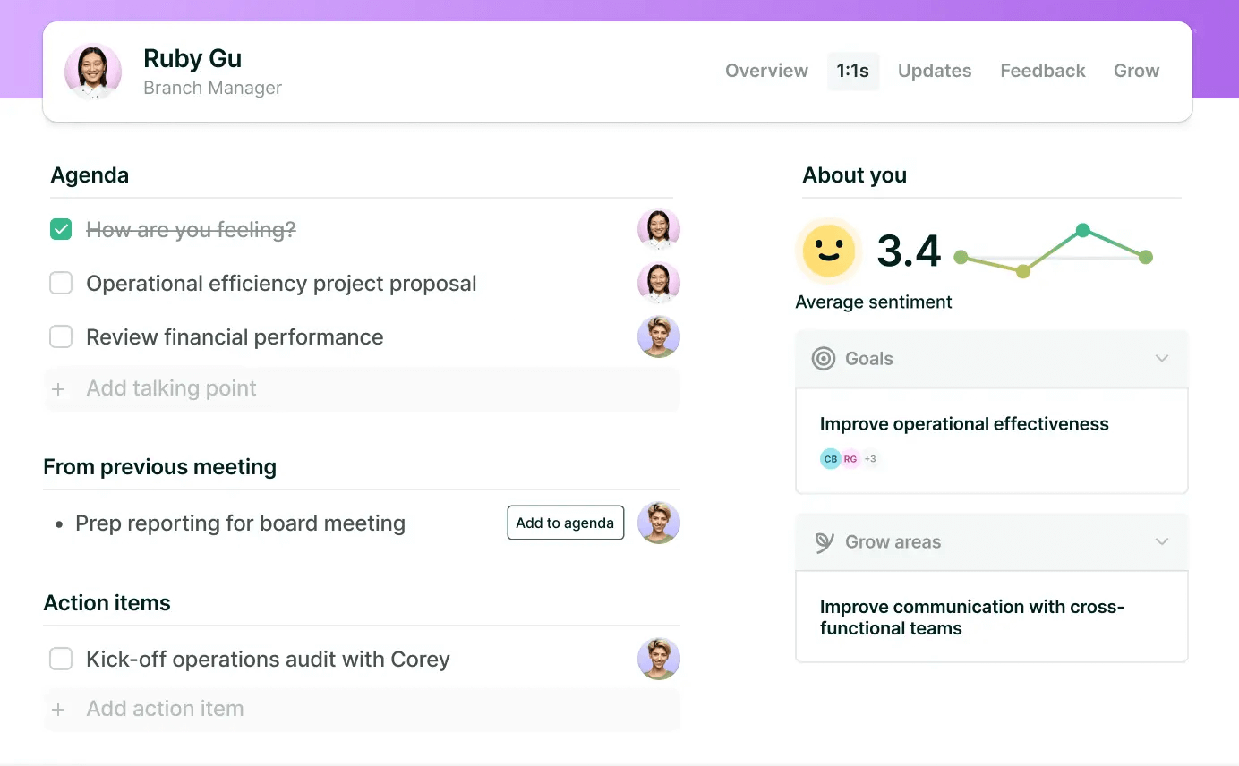Check off Operational efficiency project proposal
Screen dimensions: 1239x766
pos(61,284)
